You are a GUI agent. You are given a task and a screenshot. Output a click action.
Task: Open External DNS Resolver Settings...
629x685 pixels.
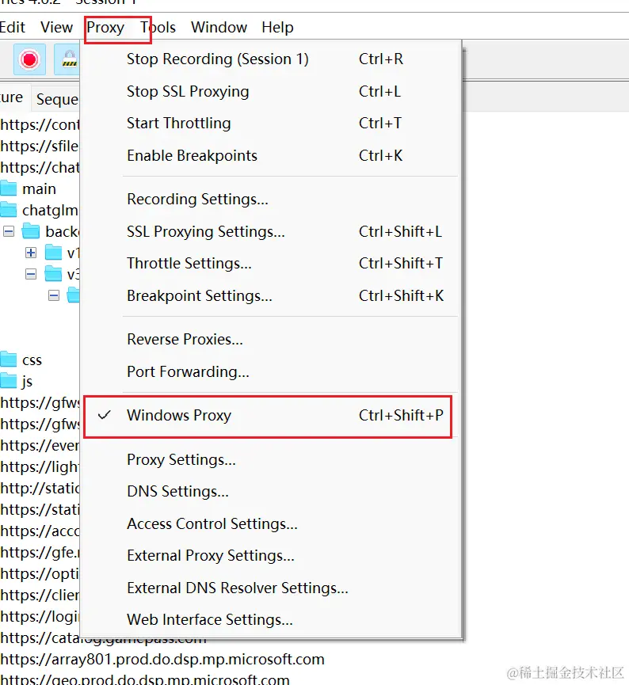271,588
